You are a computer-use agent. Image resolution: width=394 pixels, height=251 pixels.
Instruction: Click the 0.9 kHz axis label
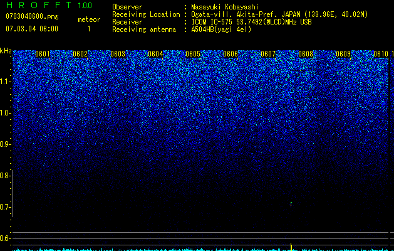(5, 144)
